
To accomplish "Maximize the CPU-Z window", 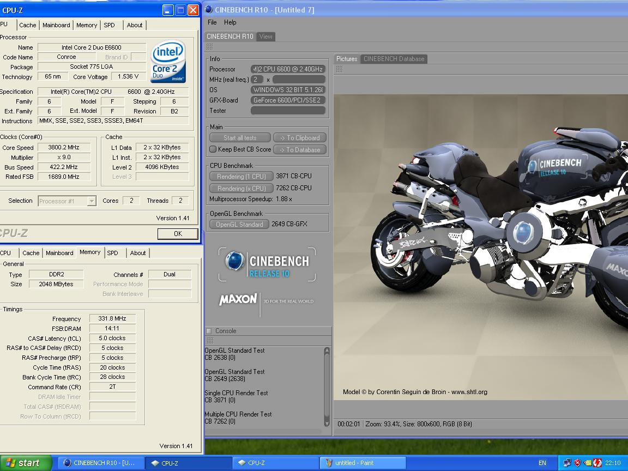I will click(180, 10).
